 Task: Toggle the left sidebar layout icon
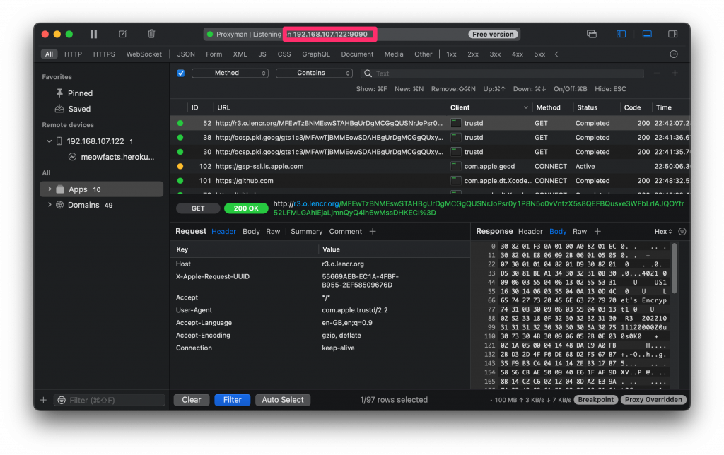click(x=621, y=34)
